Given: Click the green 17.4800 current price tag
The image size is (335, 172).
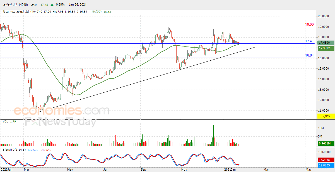Looking at the screenshot, I should (x=325, y=43).
